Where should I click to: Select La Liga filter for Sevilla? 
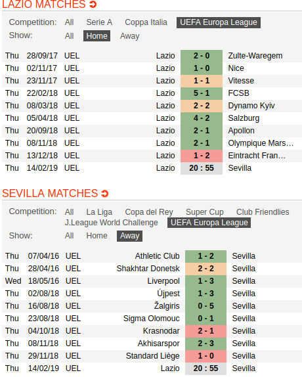[x=99, y=212]
